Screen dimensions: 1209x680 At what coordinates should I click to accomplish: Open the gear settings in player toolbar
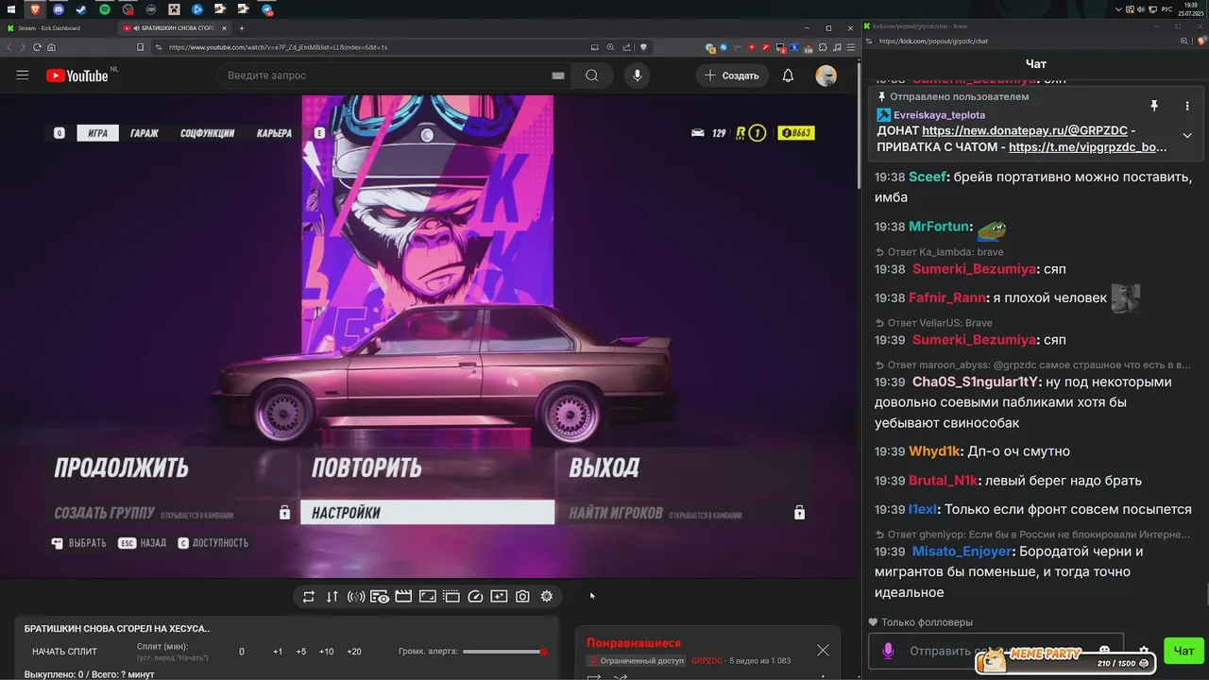[x=546, y=597]
